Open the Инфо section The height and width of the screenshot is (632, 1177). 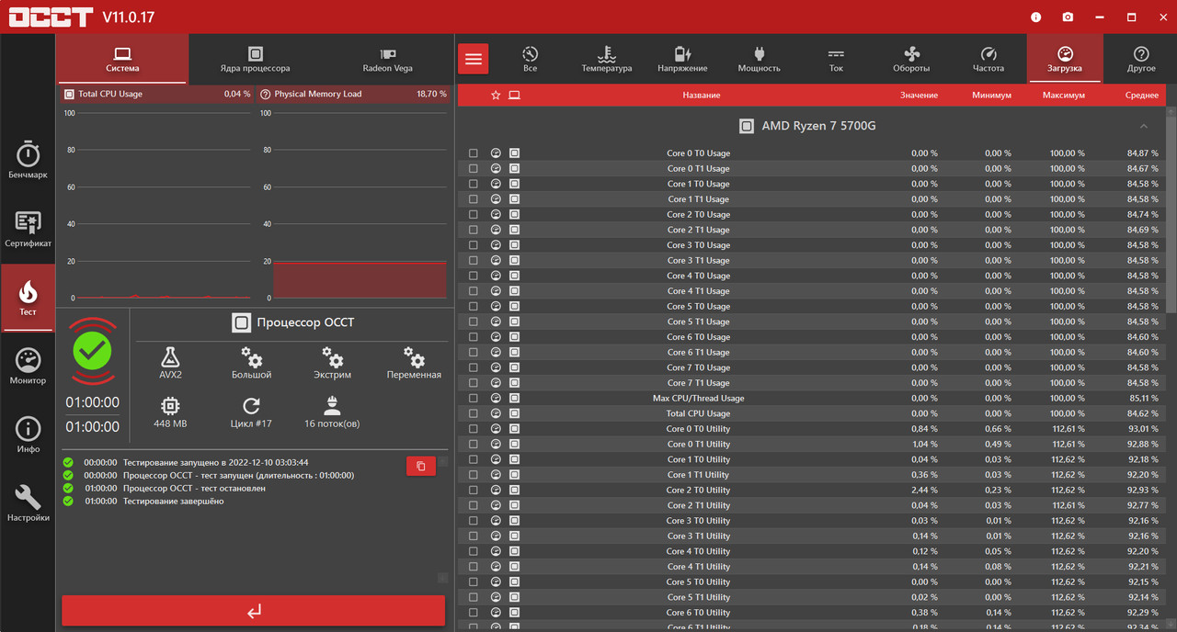click(x=28, y=434)
